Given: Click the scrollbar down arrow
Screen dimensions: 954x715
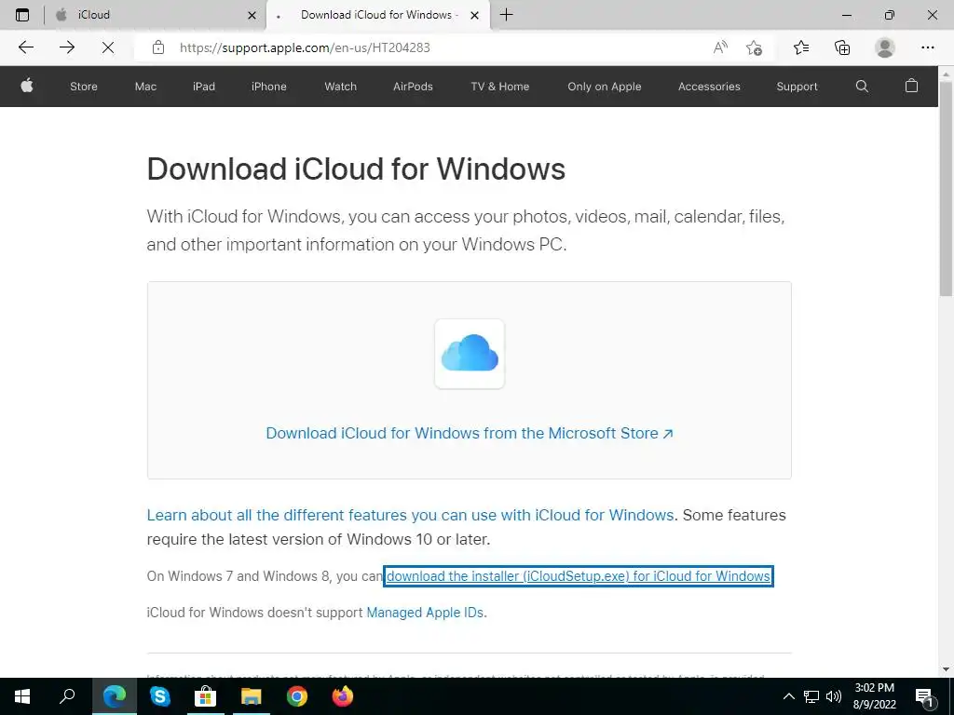Looking at the screenshot, I should pos(946,669).
